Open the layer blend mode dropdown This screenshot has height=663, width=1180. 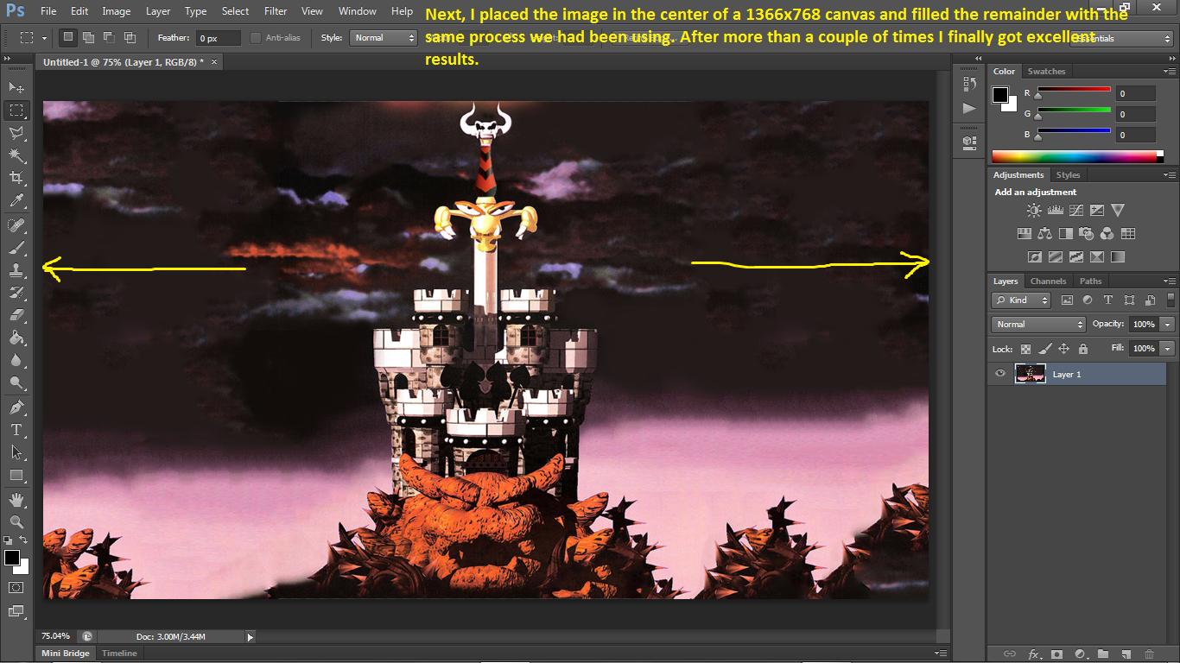[x=1038, y=325]
